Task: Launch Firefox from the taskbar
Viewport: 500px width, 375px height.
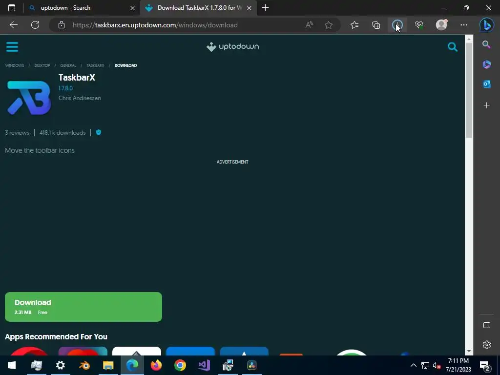Action: coord(156,365)
